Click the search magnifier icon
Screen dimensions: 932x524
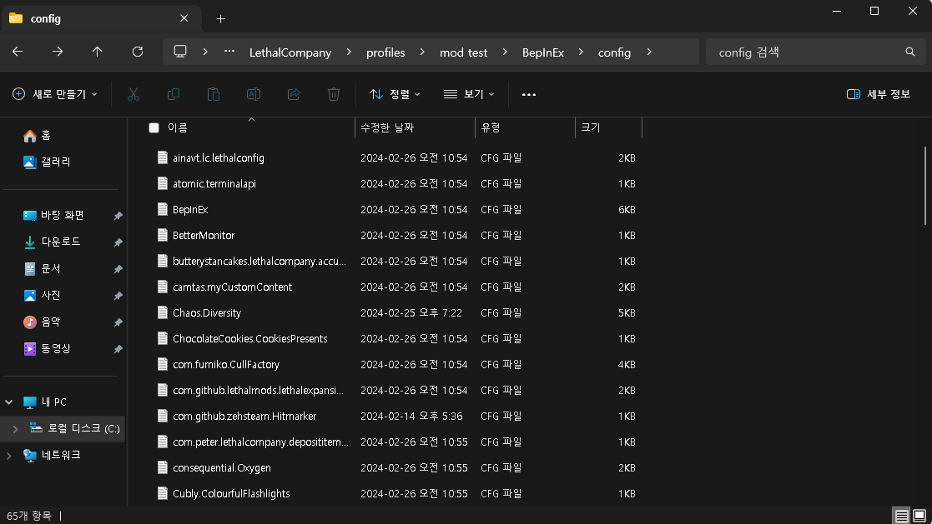click(x=910, y=52)
